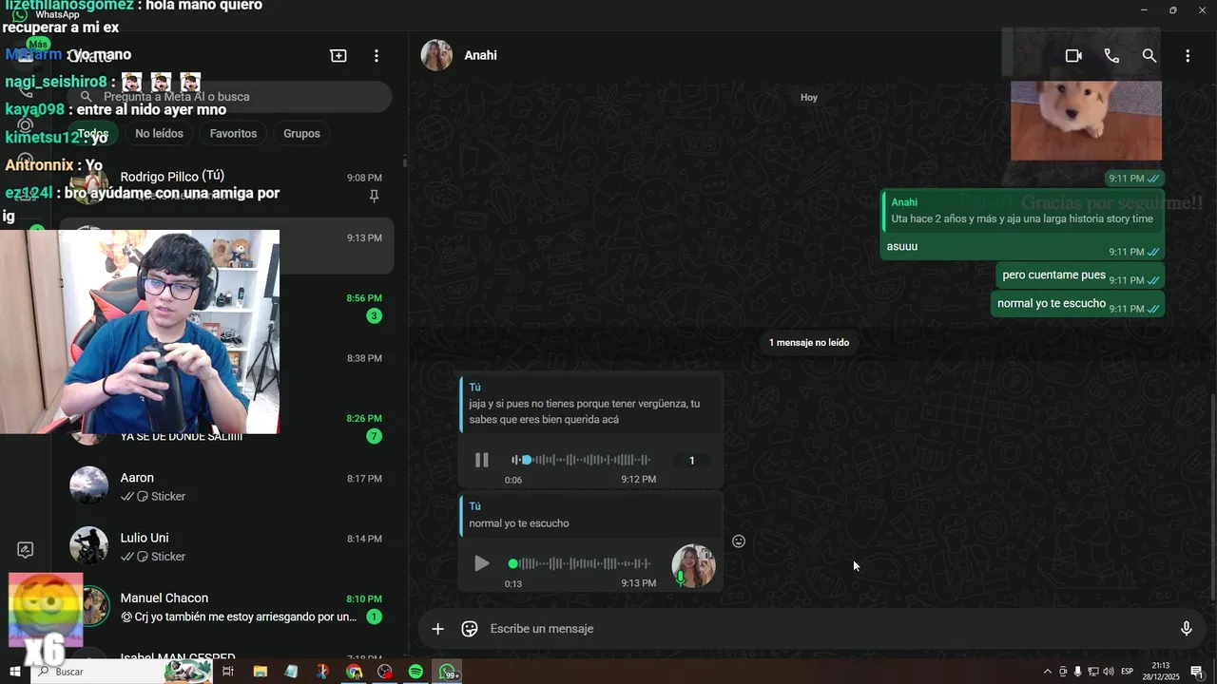Click the sent 'normal yo te escucho' bubble

(1077, 304)
